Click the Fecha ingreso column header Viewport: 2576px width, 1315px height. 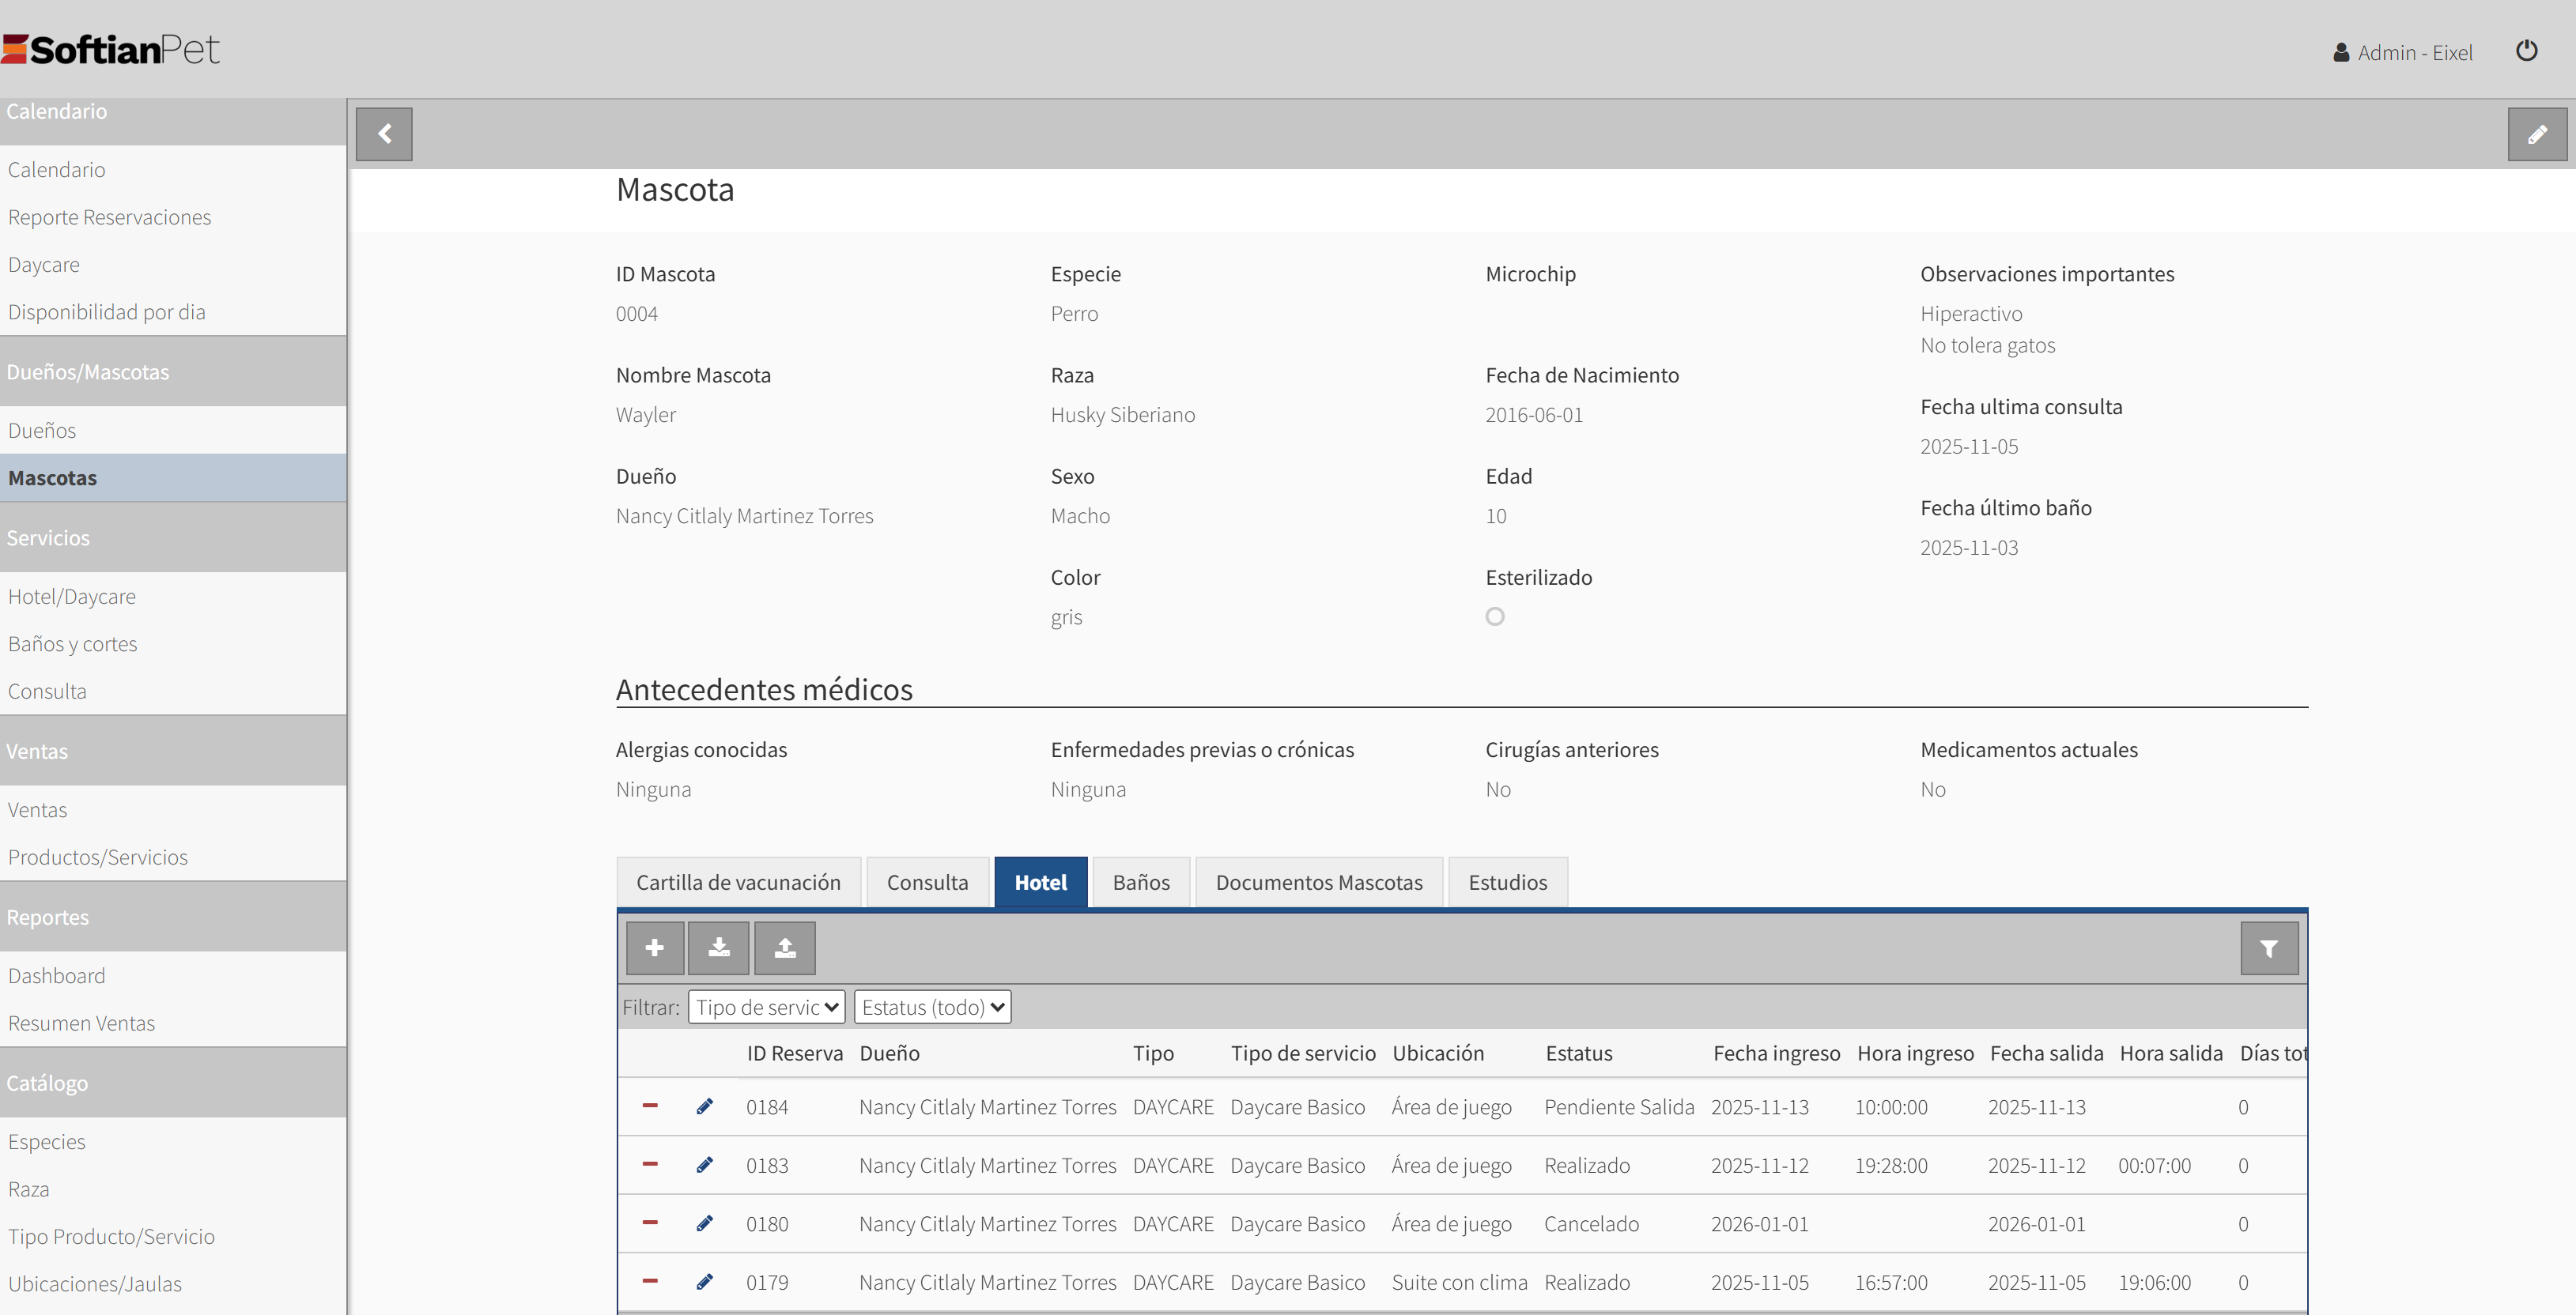[x=1776, y=1053]
